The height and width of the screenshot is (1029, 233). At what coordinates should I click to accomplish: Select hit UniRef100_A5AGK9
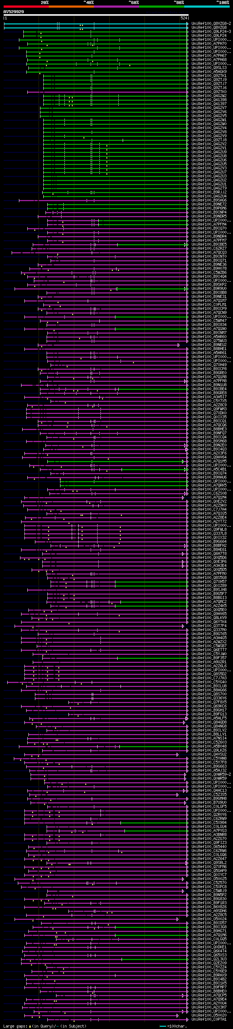[209, 72]
